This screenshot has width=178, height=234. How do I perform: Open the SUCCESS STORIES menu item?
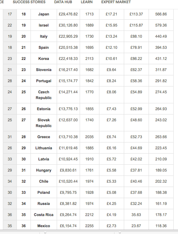point(29,2)
